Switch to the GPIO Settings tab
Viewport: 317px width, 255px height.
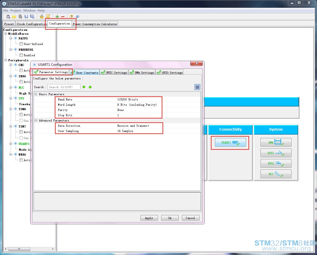(170, 72)
